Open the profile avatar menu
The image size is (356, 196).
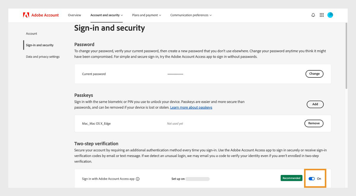pos(330,15)
